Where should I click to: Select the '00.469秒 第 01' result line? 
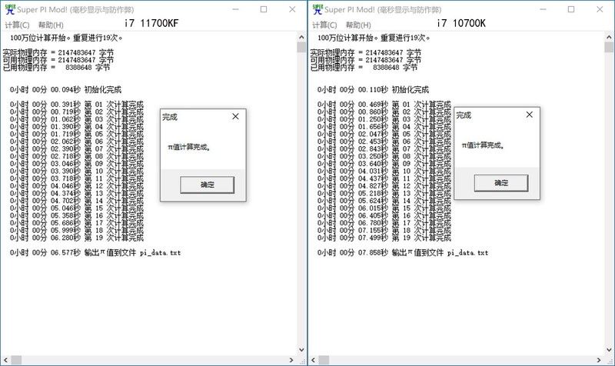[x=384, y=105]
